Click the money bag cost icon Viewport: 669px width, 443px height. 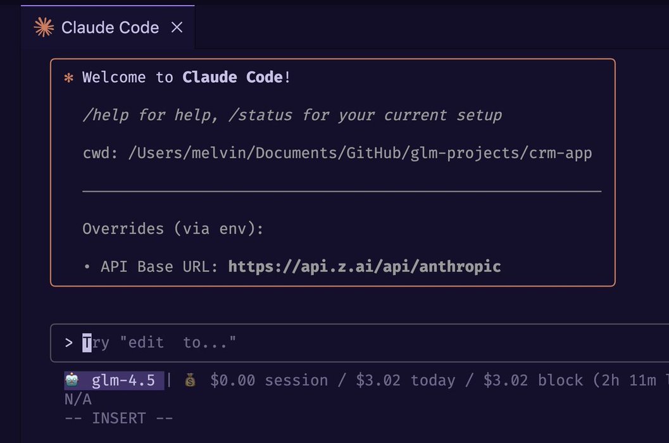191,380
